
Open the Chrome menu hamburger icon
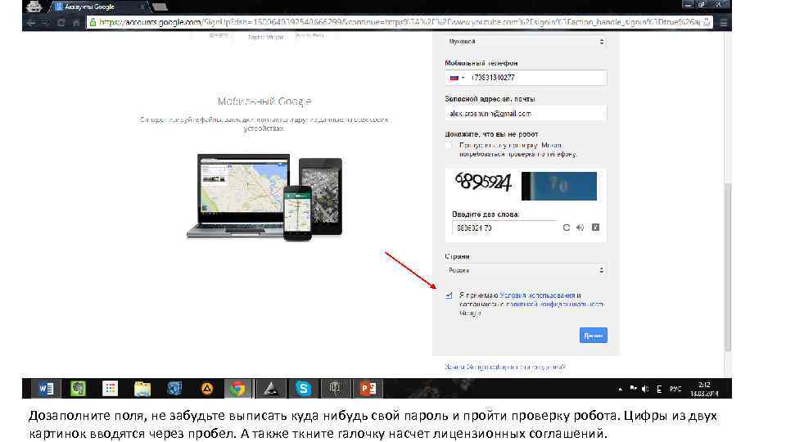tap(723, 23)
